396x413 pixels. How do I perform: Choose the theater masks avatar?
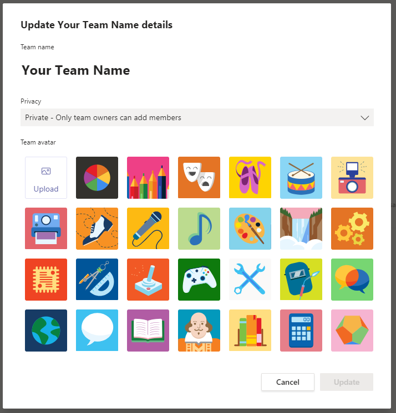point(199,178)
